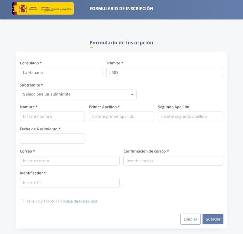The height and width of the screenshot is (234, 243).
Task: Click the Consulado field showing La Habana
Action: (61, 72)
